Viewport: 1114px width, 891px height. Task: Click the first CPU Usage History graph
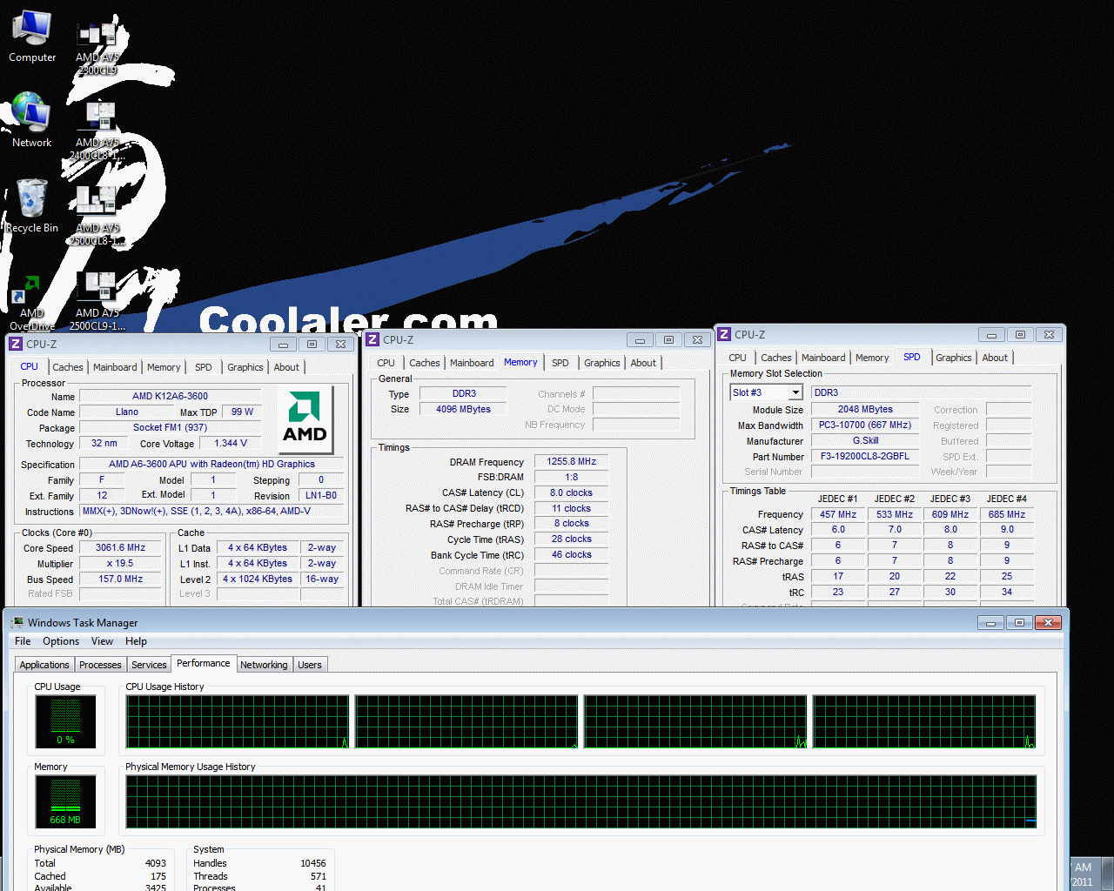pyautogui.click(x=238, y=721)
